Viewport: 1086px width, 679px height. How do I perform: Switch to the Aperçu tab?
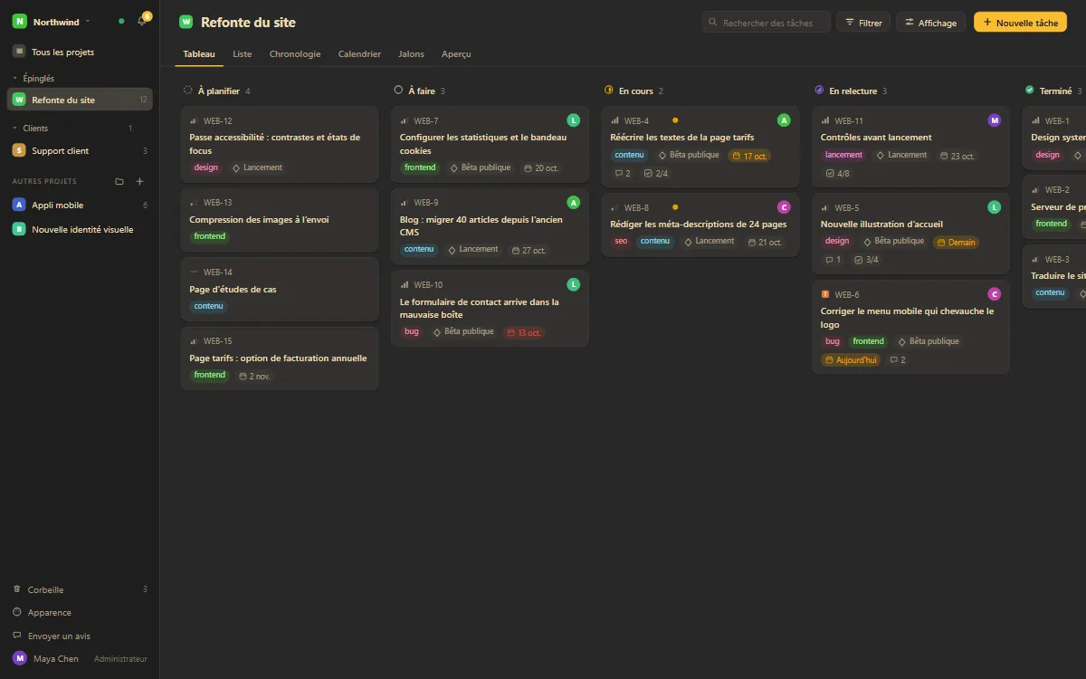456,54
